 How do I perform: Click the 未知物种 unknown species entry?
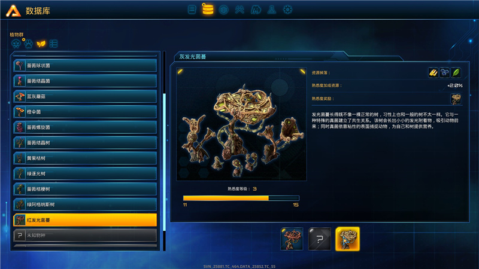(x=85, y=236)
